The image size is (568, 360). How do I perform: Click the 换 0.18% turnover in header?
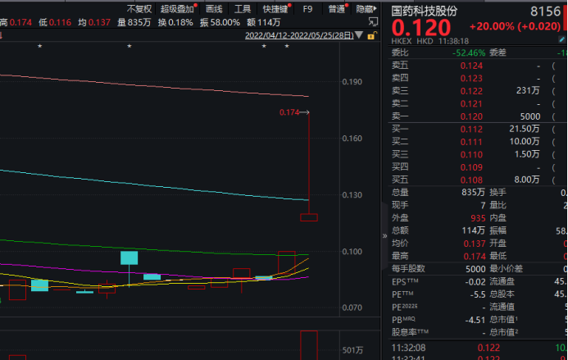click(175, 22)
